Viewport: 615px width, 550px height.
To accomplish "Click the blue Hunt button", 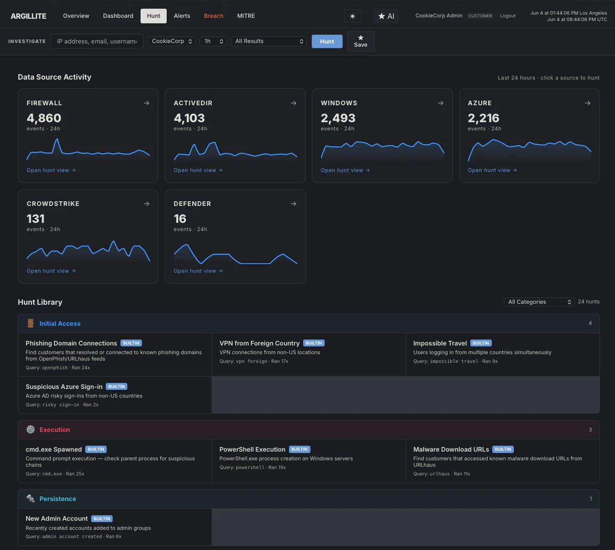I will [327, 41].
